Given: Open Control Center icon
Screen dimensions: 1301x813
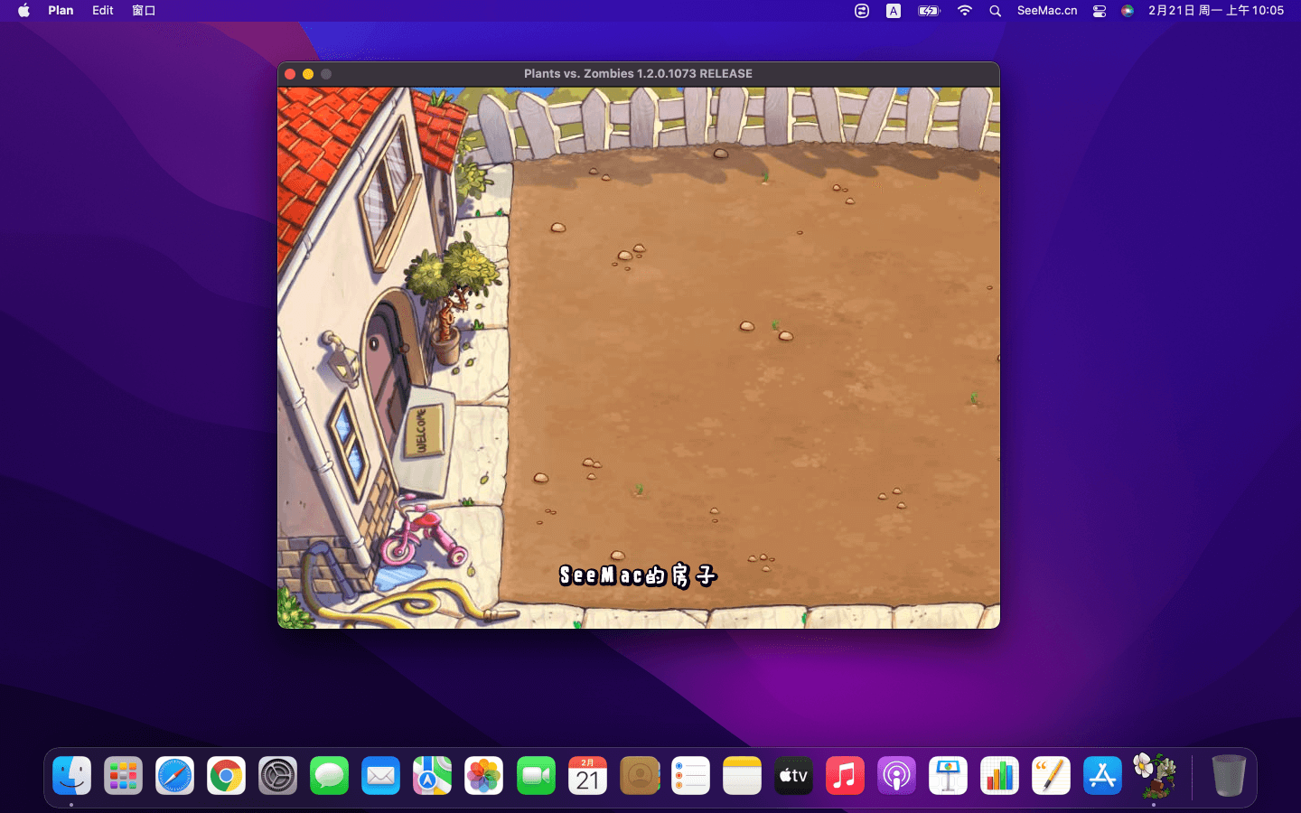Looking at the screenshot, I should [x=1100, y=11].
